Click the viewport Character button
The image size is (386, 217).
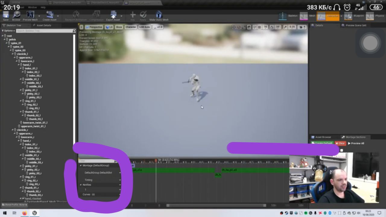click(x=131, y=27)
